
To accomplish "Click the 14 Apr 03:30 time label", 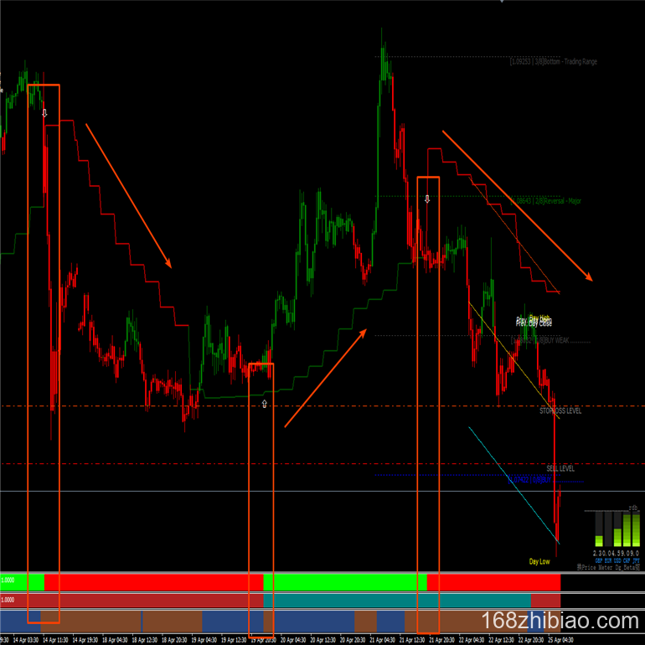I will (25, 640).
